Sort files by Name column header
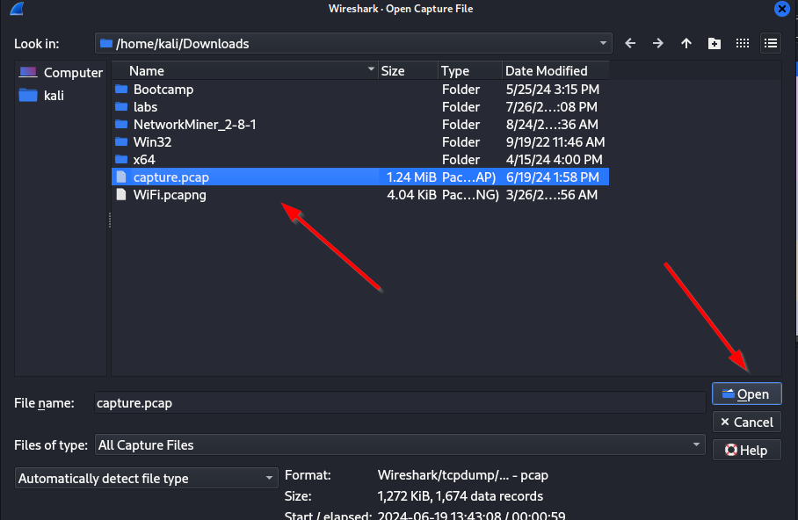Viewport: 798px width, 520px height. click(244, 71)
